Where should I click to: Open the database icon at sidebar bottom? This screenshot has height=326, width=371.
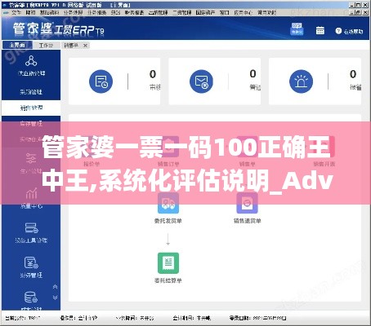pos(31,297)
